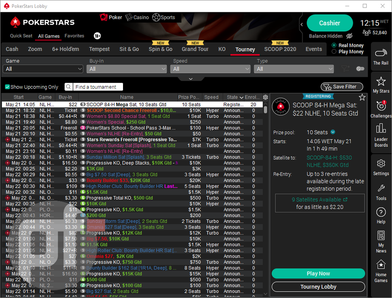This screenshot has width=392, height=298.
Task: Select SCOOP Second Chance Freeroll row
Action: 132,110
